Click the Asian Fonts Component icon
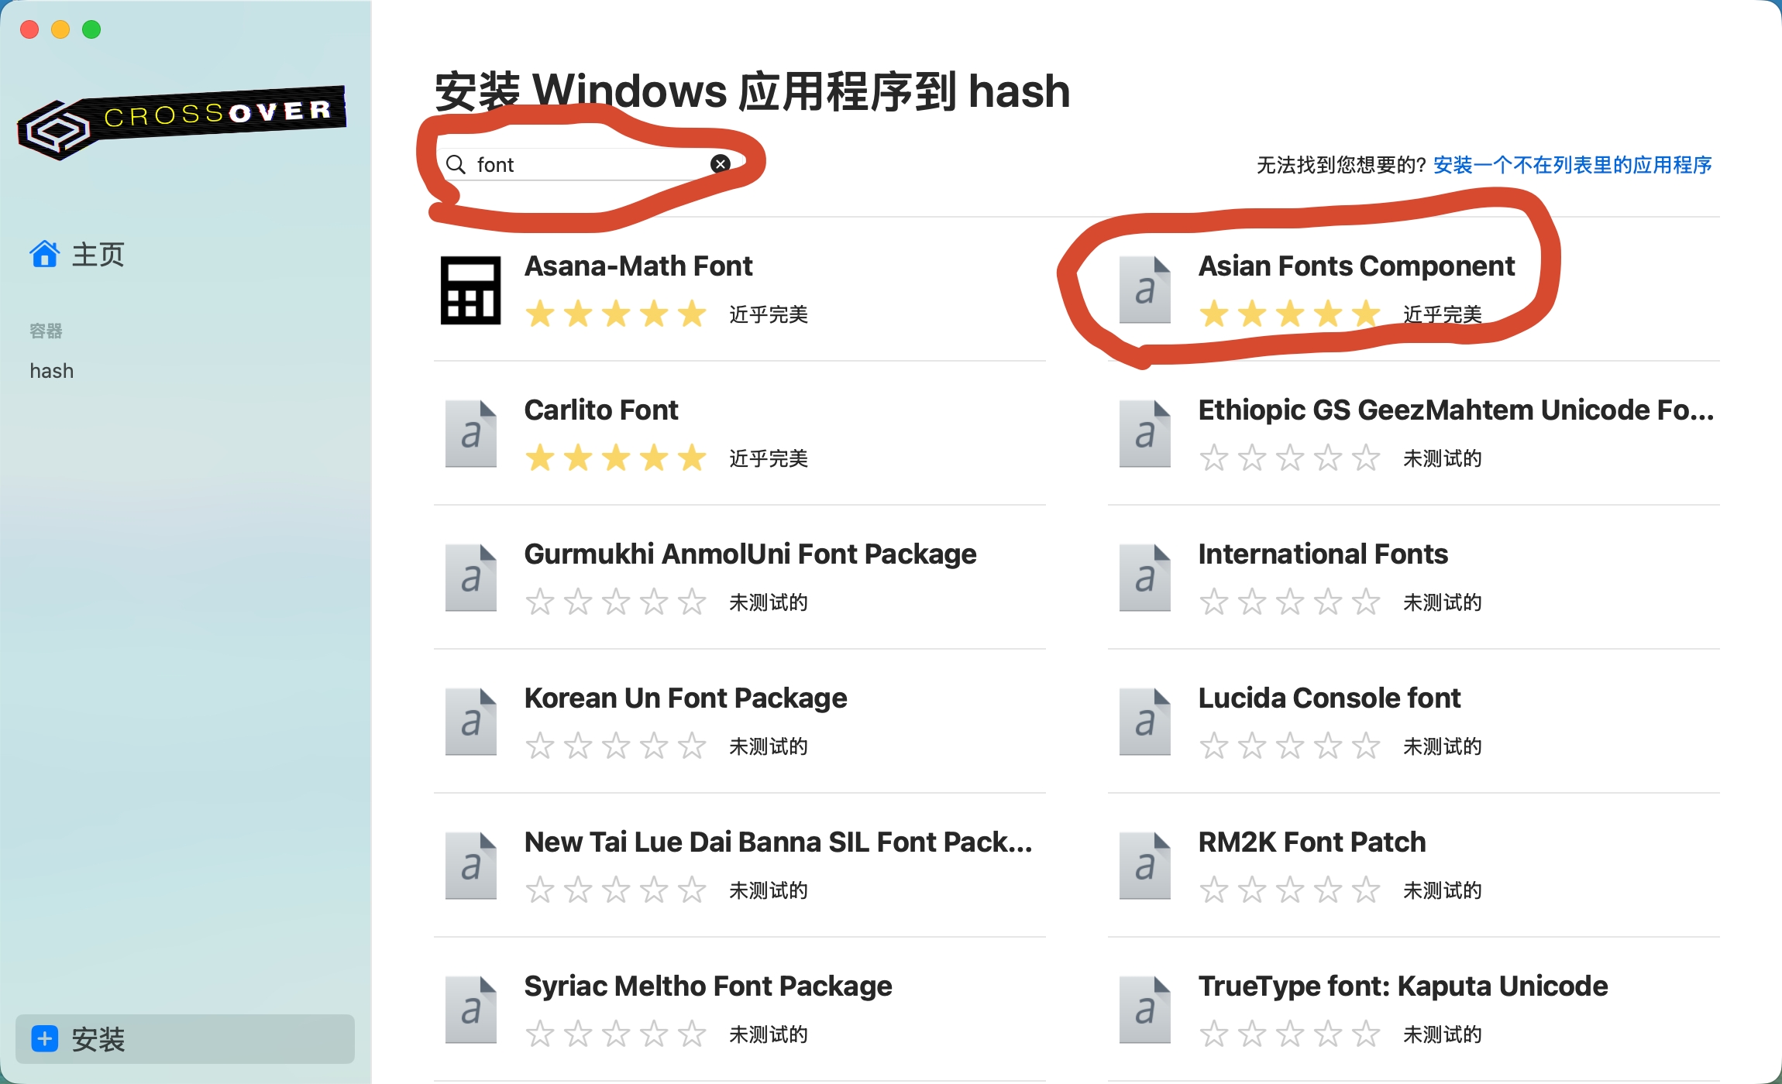Screen dimensions: 1782x1084 click(1145, 290)
